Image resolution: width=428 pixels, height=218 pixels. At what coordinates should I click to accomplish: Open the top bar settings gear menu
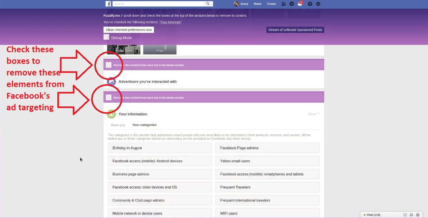[318, 4]
